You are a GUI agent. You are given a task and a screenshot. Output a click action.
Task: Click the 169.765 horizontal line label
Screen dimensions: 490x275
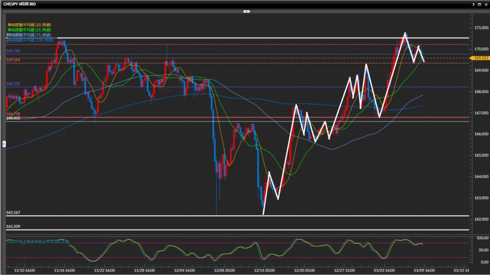[13, 51]
